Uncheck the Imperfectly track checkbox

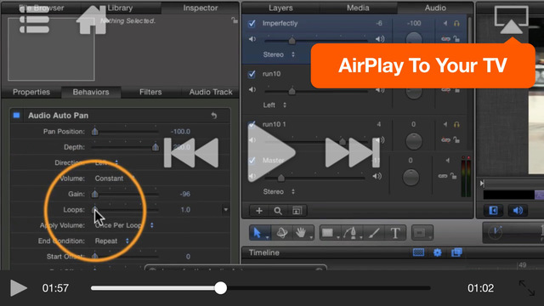(x=252, y=24)
